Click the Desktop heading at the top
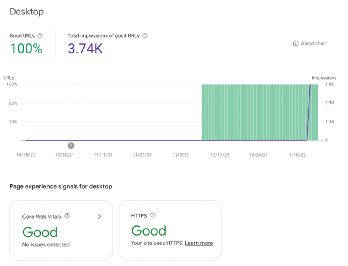 pos(27,12)
